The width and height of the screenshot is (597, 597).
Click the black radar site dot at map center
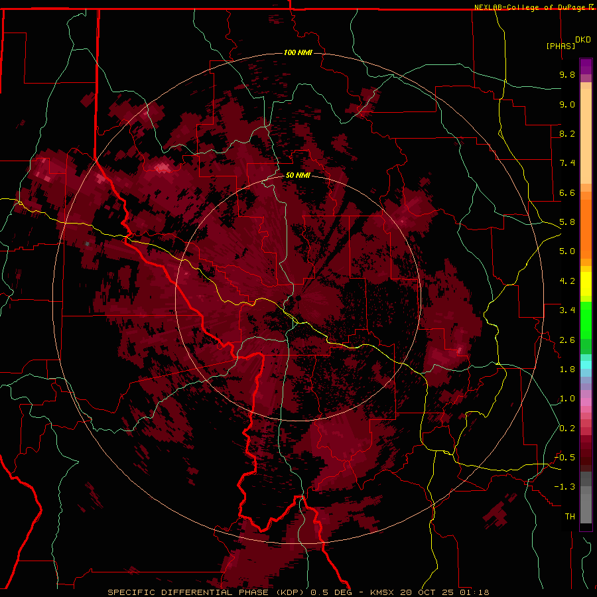tap(298, 298)
